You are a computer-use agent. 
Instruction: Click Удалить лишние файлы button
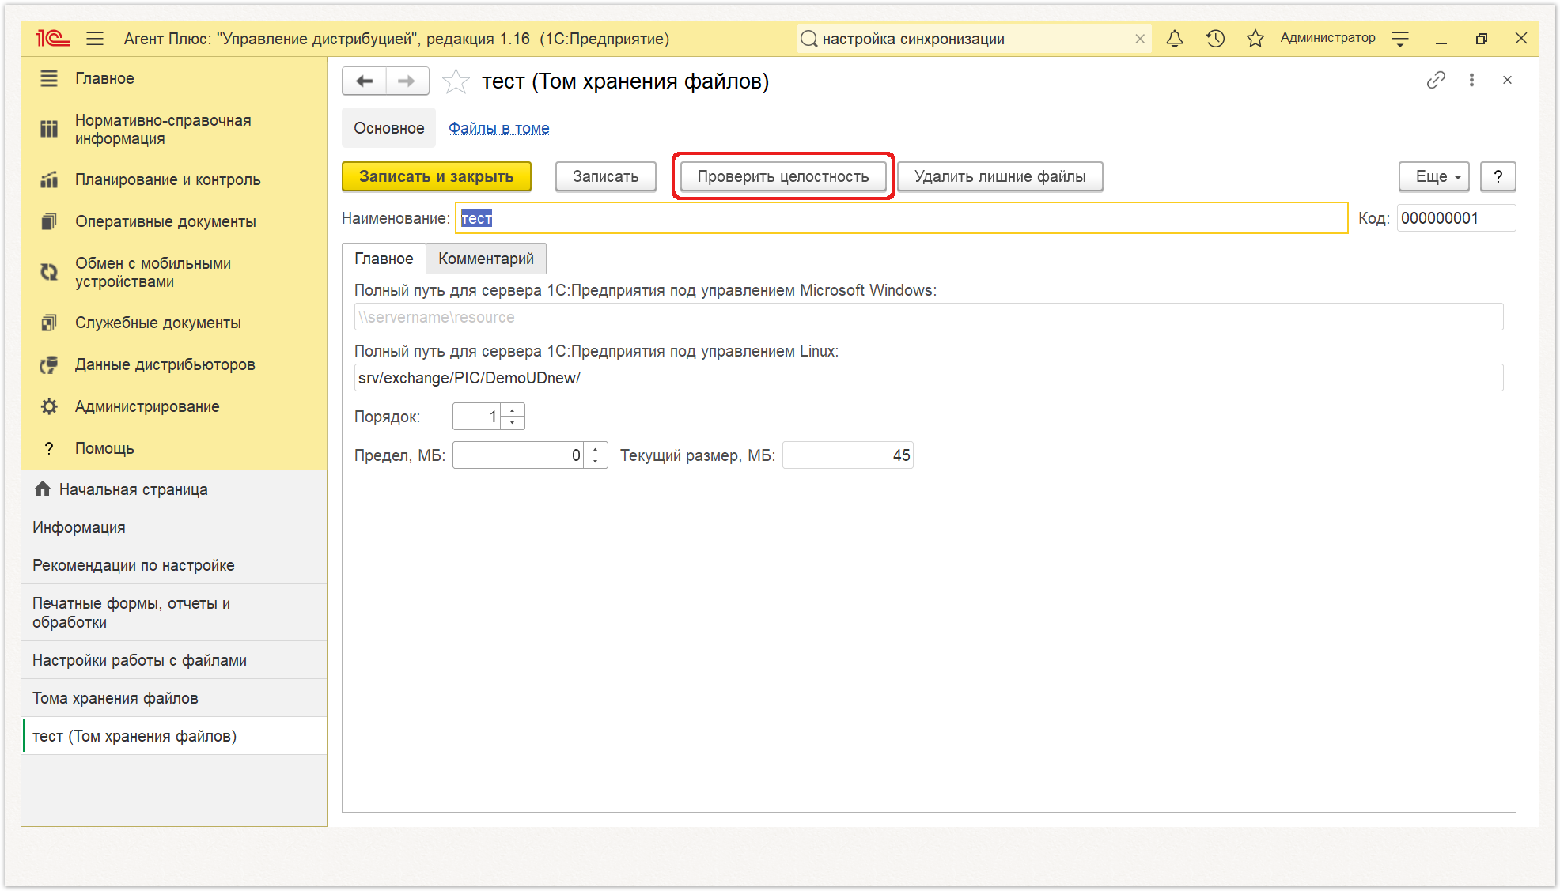tap(1000, 176)
